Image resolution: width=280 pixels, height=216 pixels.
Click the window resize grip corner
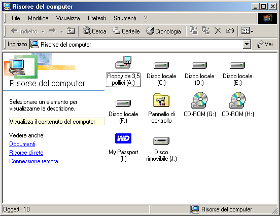(274, 210)
